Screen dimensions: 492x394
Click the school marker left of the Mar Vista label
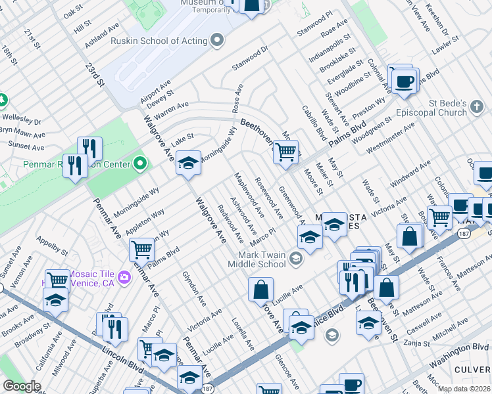[x=310, y=238]
